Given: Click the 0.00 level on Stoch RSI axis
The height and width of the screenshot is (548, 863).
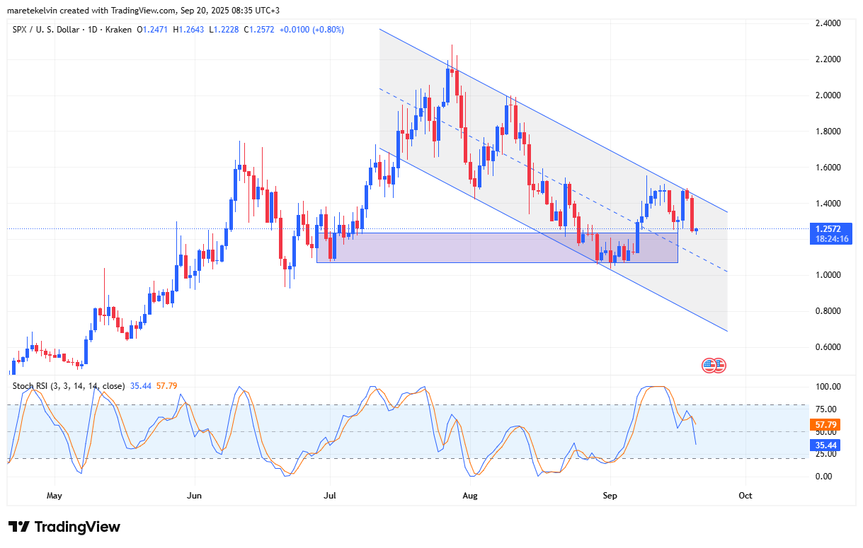Looking at the screenshot, I should [822, 477].
